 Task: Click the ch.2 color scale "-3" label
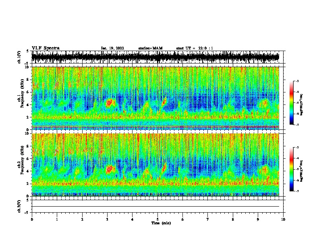coord(297,148)
